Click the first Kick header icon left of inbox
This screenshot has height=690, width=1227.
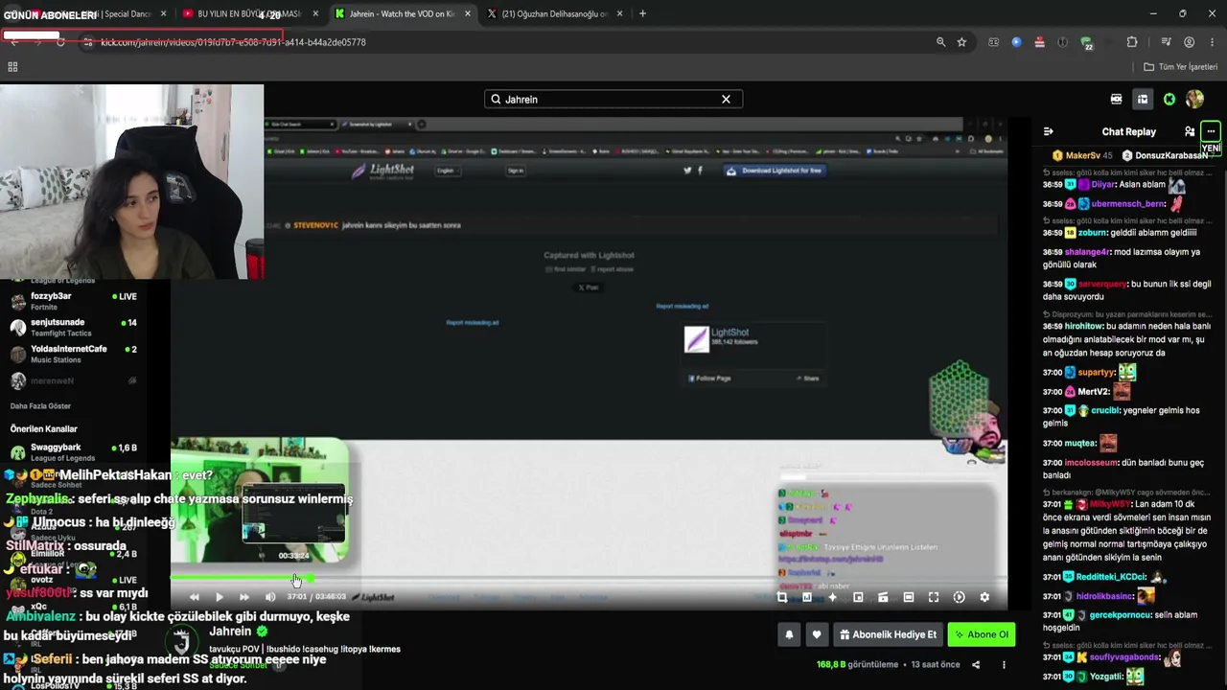[x=1117, y=99]
